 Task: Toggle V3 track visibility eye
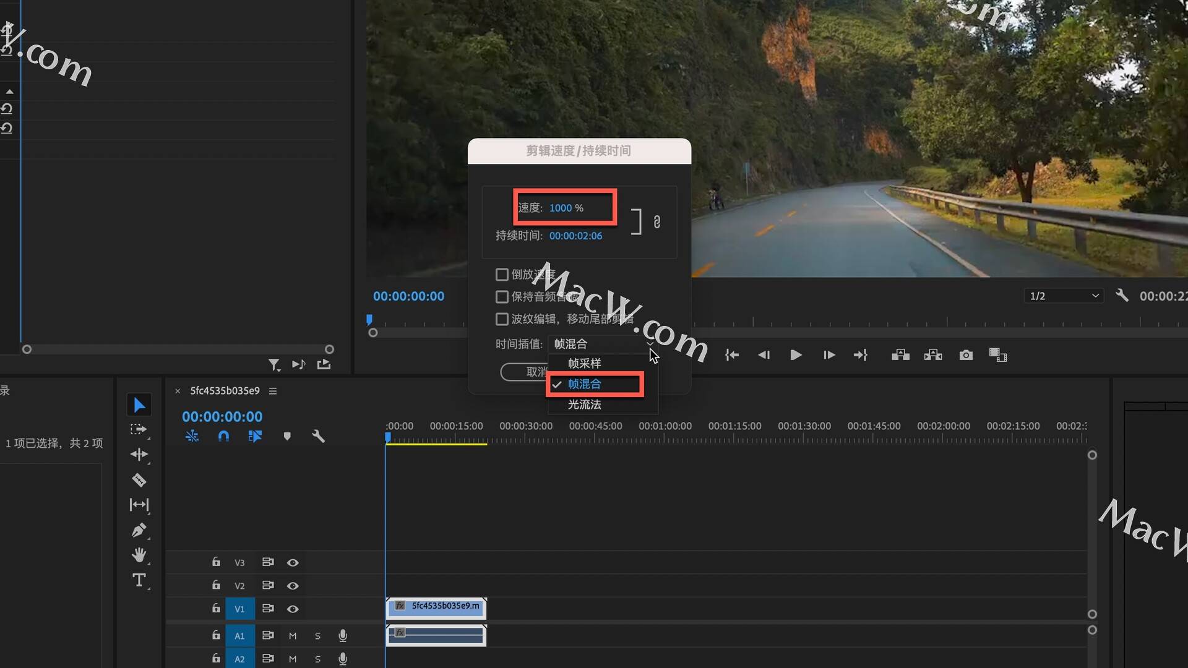coord(293,562)
